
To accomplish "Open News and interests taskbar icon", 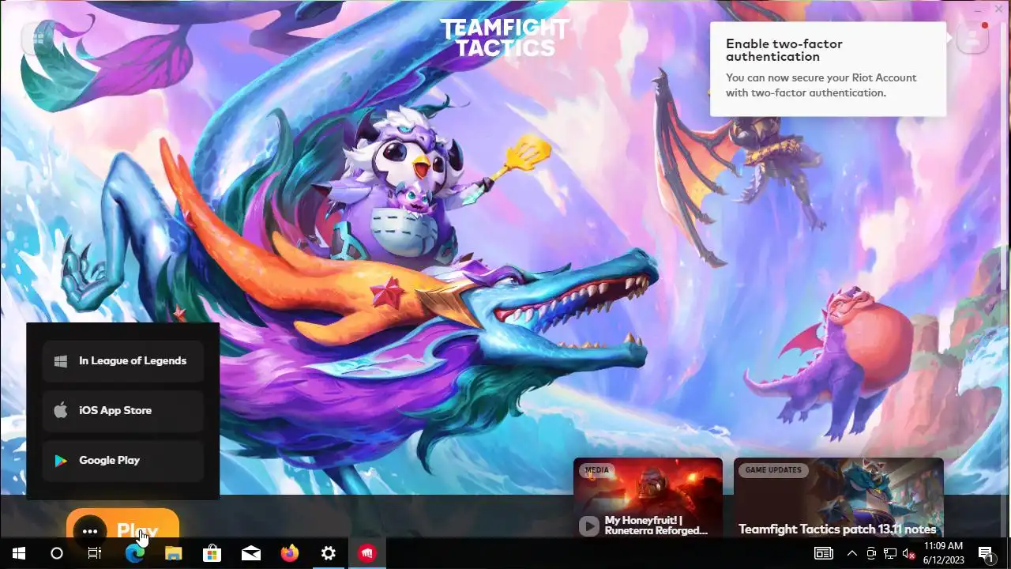I will (824, 553).
